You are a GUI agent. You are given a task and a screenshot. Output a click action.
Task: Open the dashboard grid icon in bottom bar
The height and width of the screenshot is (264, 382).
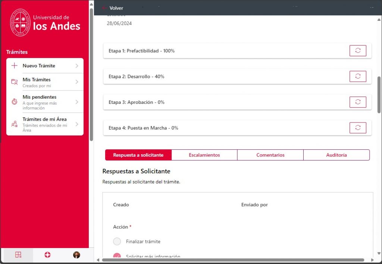pos(18,255)
